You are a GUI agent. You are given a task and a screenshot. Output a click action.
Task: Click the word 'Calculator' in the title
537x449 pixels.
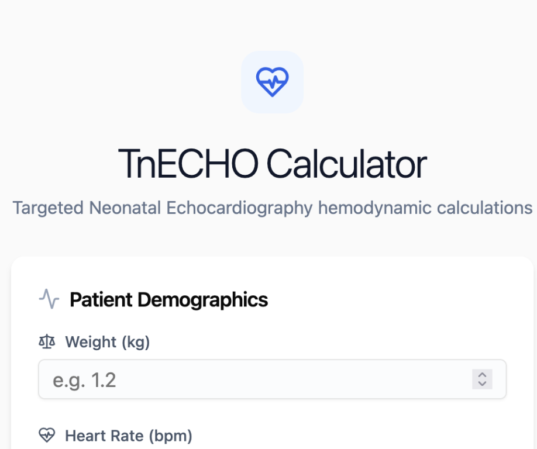click(347, 163)
